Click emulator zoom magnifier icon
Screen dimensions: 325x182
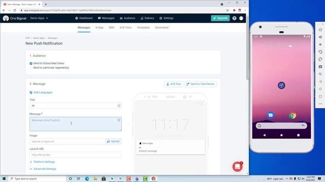[320, 74]
